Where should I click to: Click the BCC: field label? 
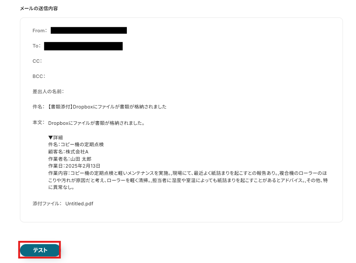coord(39,76)
